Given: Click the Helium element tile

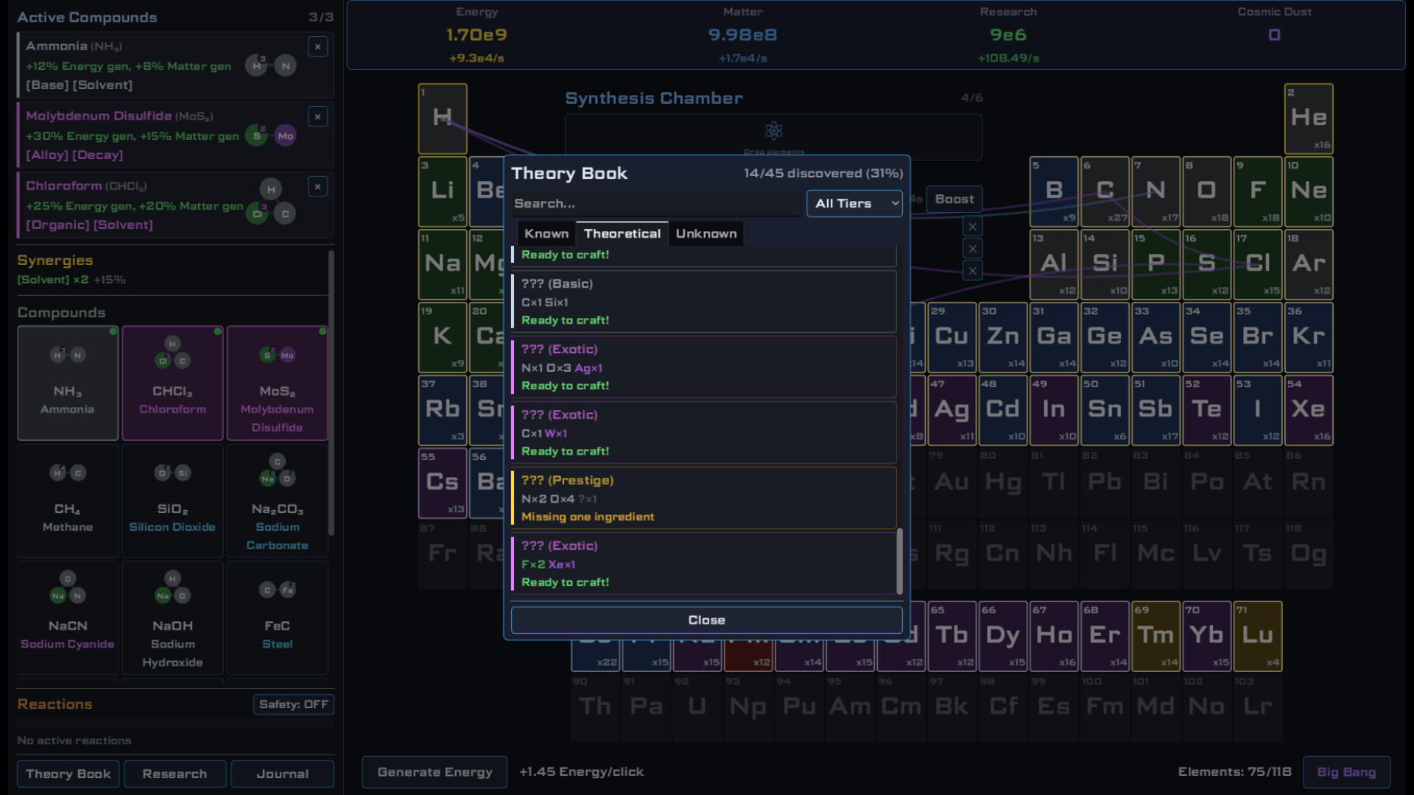Looking at the screenshot, I should click(1309, 119).
